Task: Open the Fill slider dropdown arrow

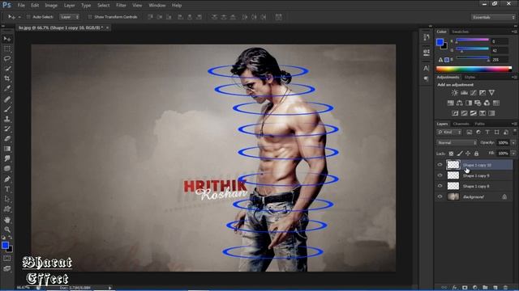Action: (x=513, y=154)
